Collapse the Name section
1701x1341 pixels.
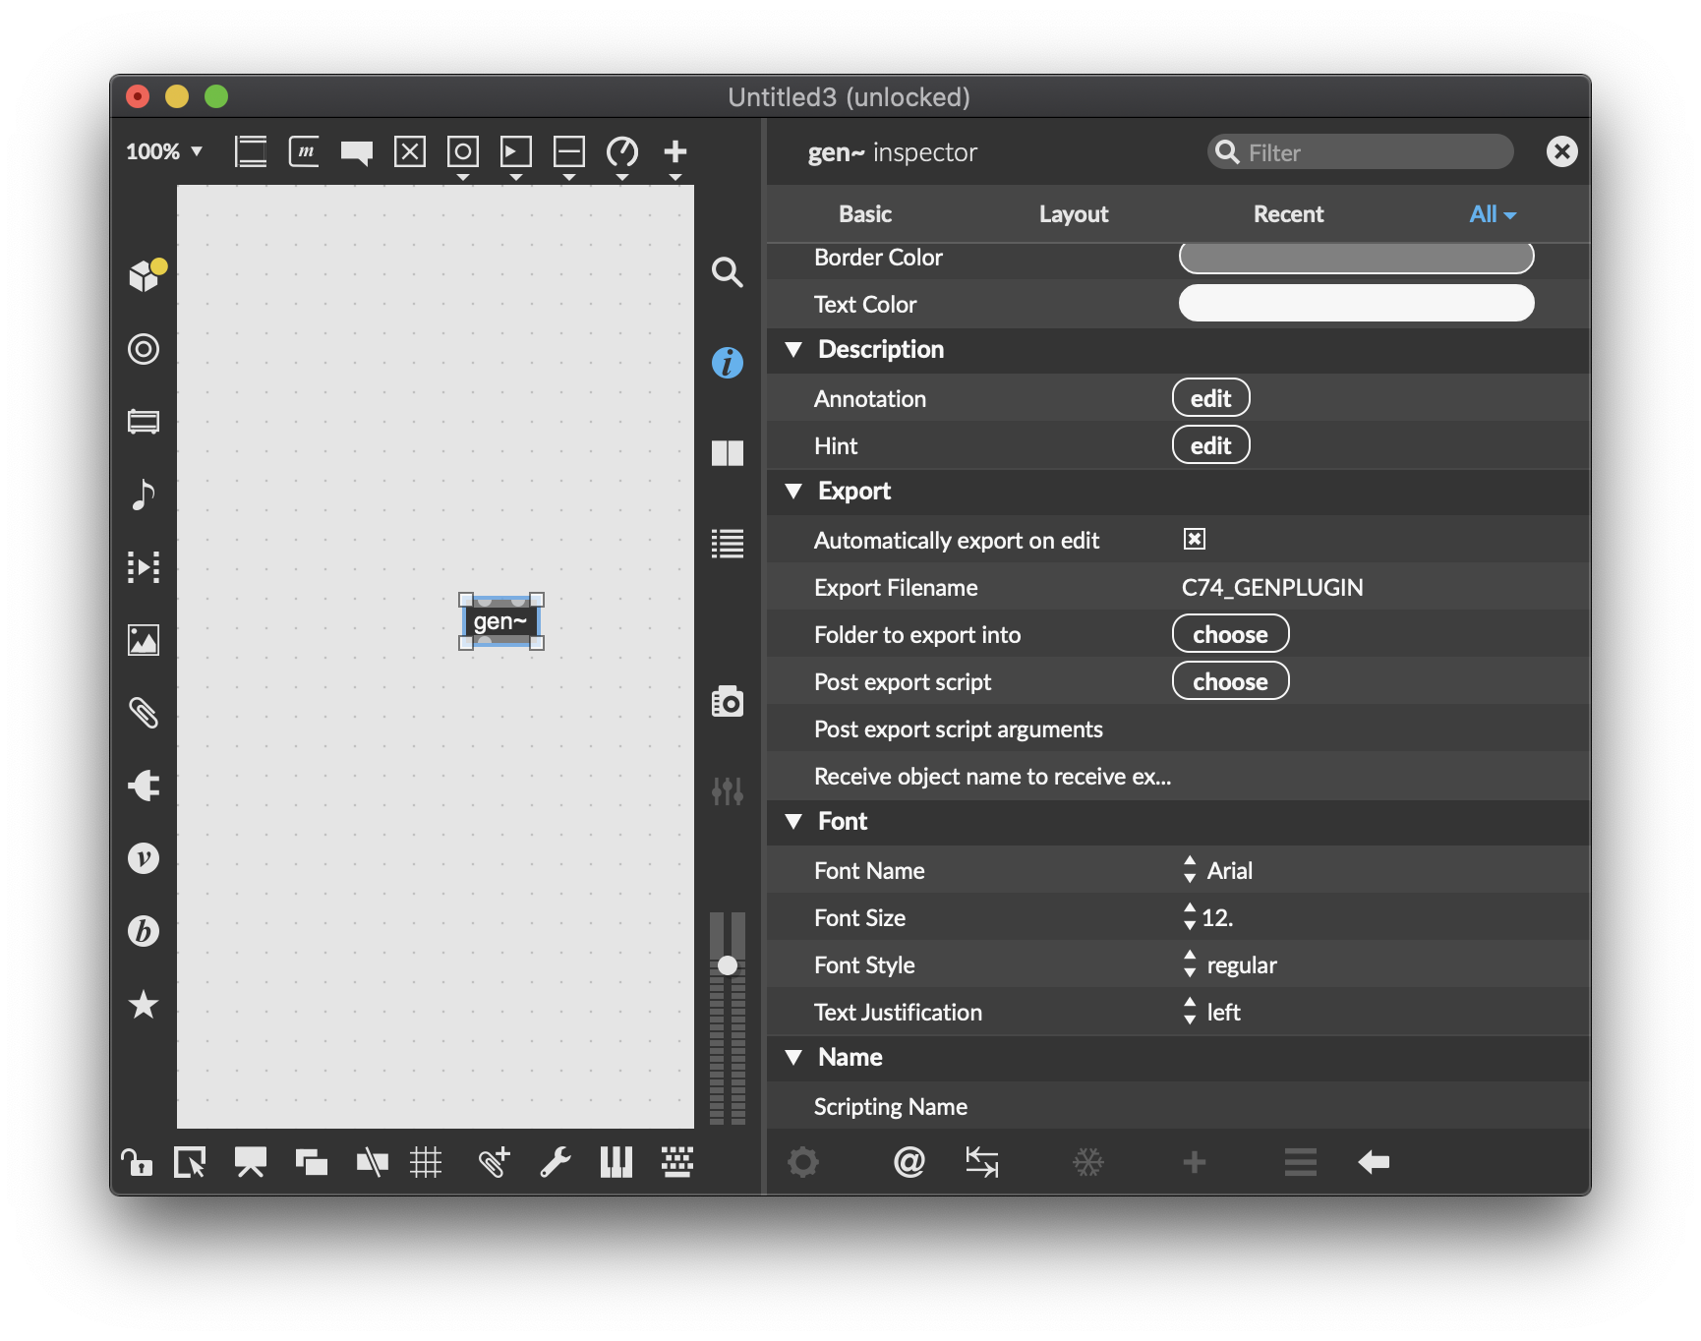pos(793,1057)
